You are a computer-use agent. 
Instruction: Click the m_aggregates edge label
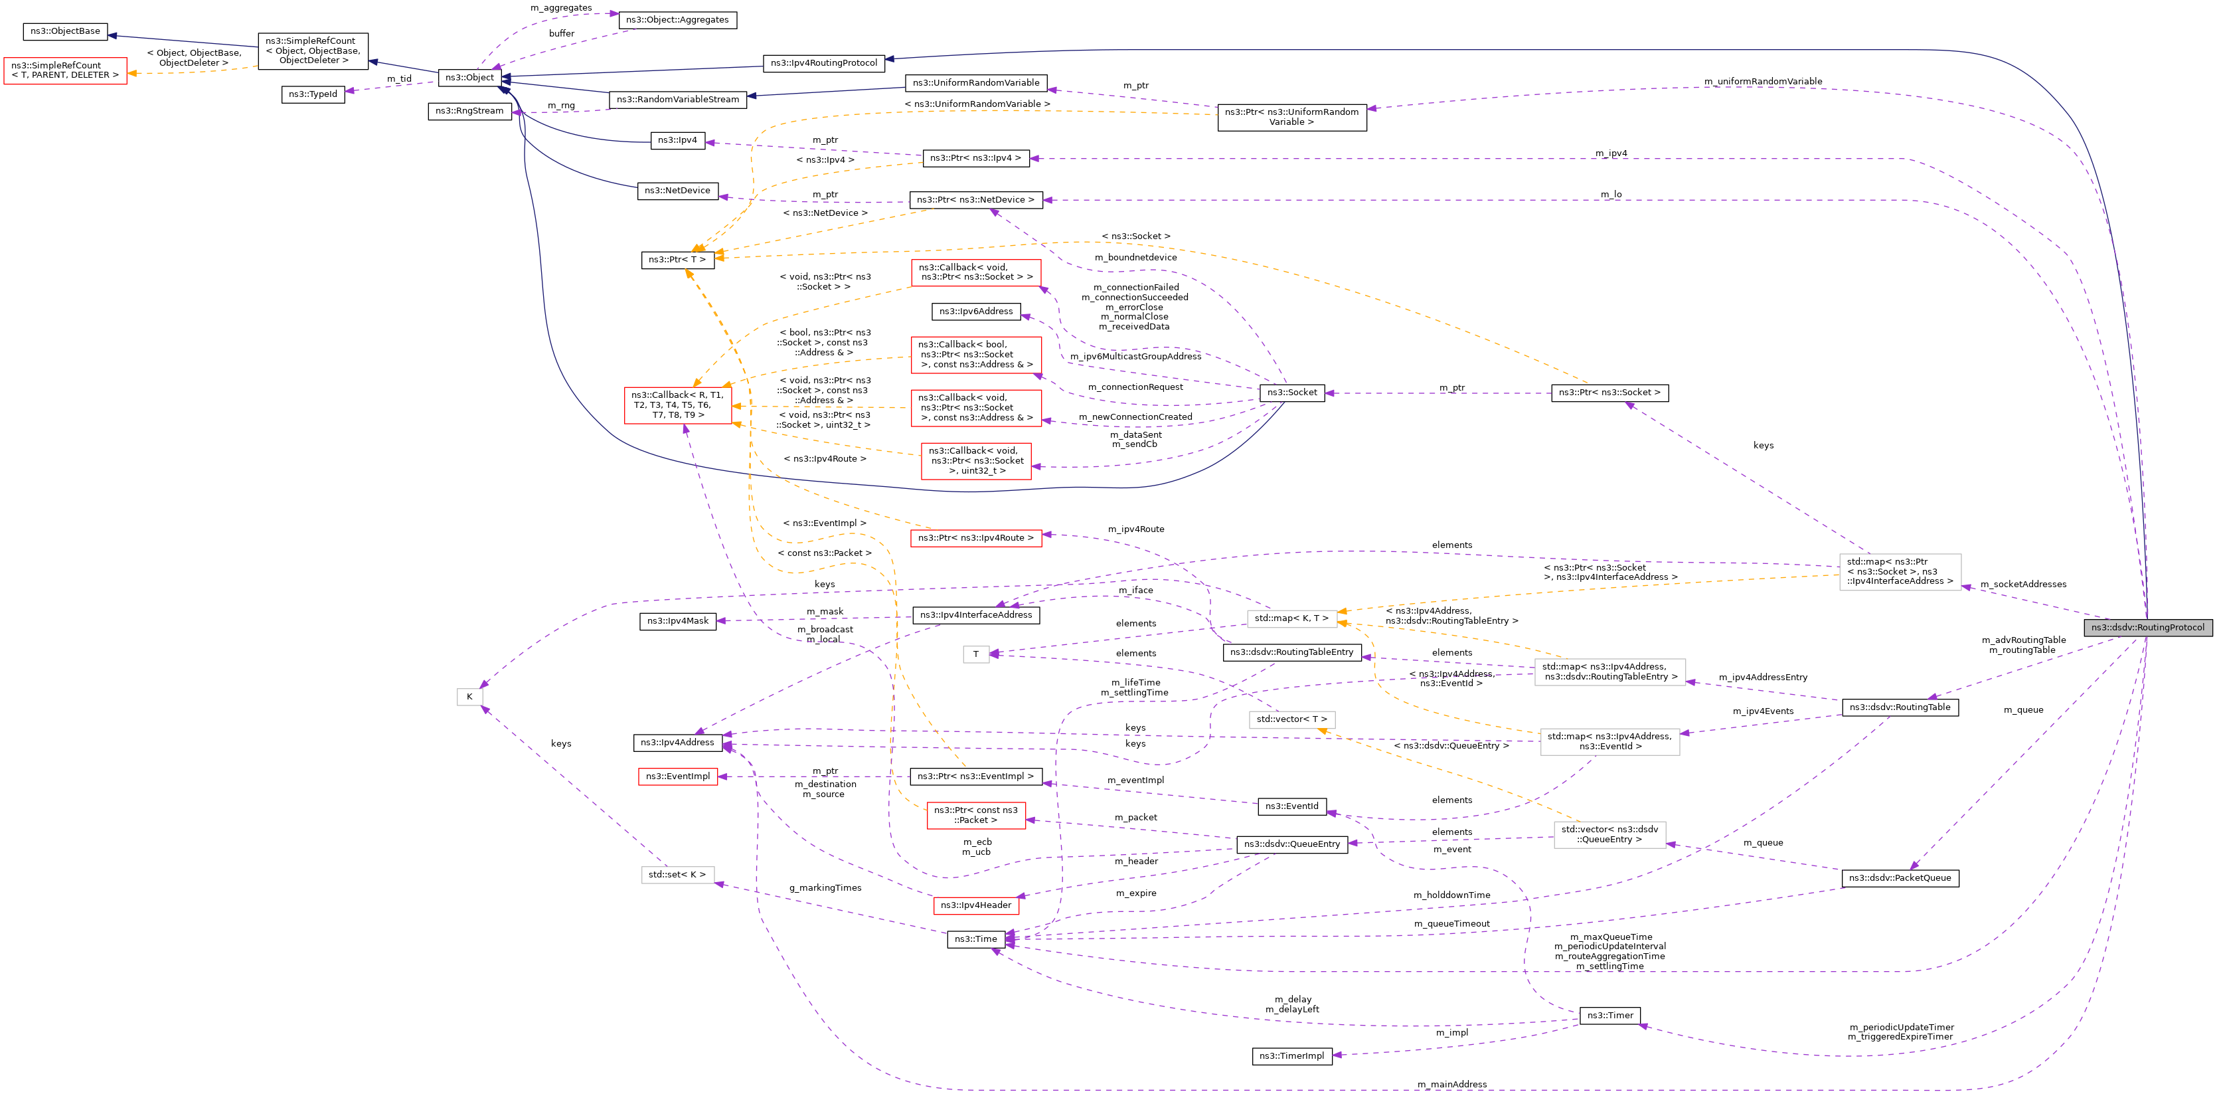[560, 8]
